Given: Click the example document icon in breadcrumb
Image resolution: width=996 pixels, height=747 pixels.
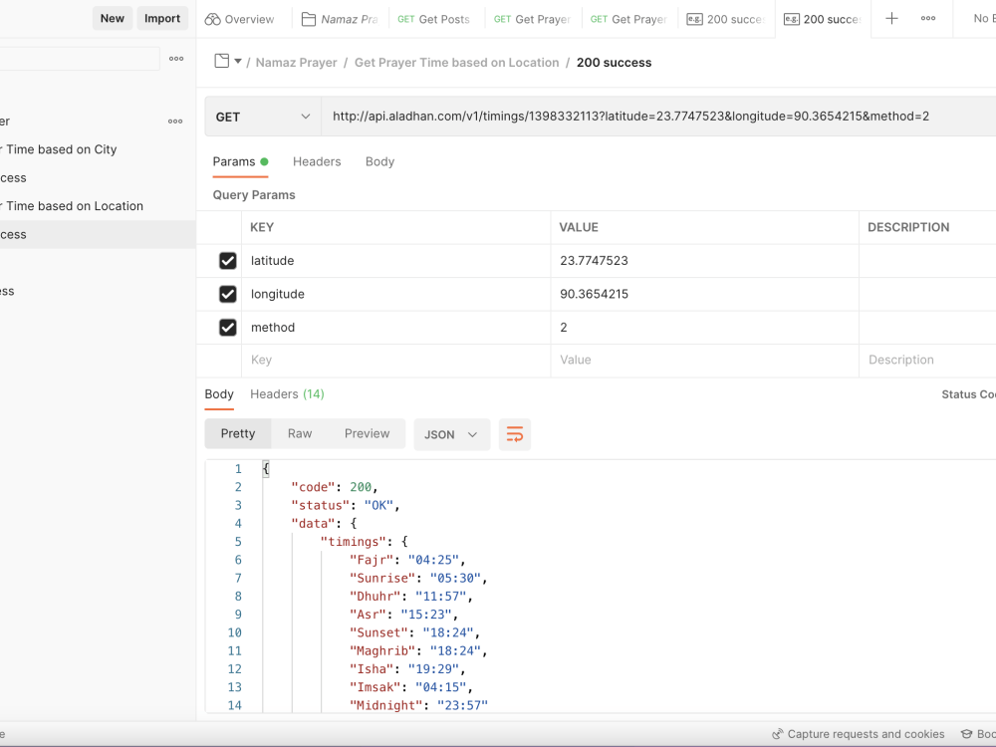Looking at the screenshot, I should pos(222,61).
